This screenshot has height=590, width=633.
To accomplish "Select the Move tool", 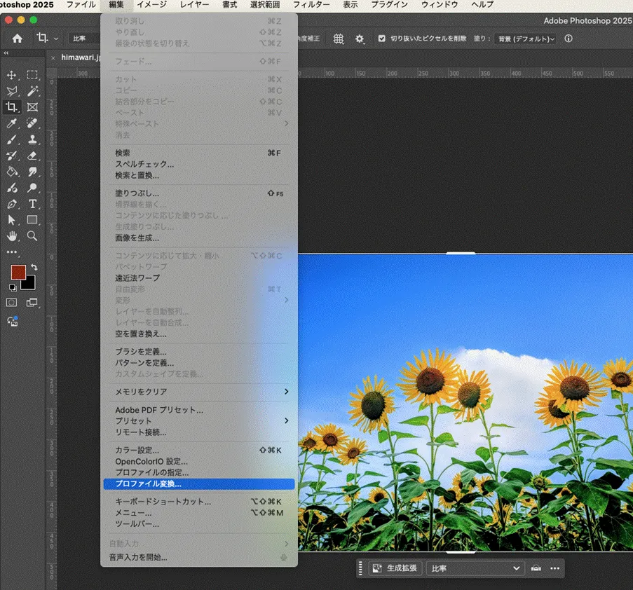I will coord(12,75).
